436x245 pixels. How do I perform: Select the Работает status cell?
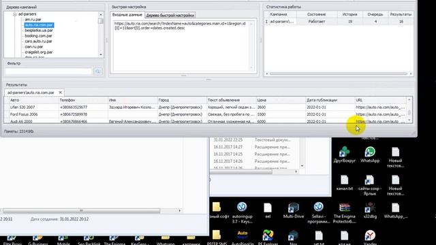click(316, 21)
